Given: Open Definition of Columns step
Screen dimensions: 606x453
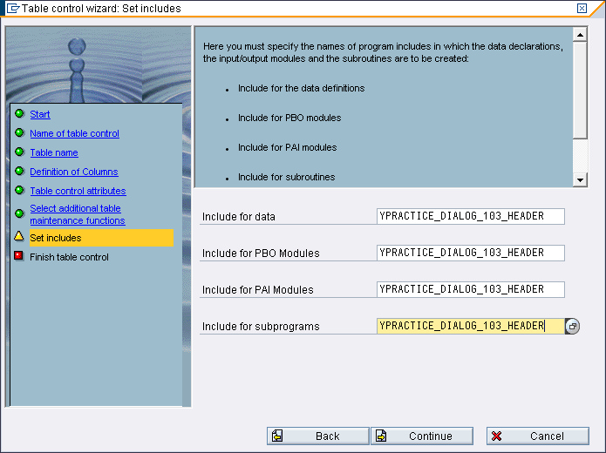Looking at the screenshot, I should pyautogui.click(x=73, y=172).
